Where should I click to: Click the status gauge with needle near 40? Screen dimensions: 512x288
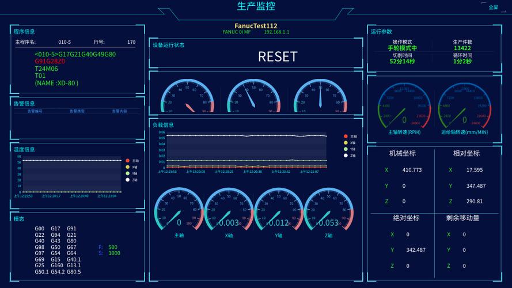[x=254, y=96]
